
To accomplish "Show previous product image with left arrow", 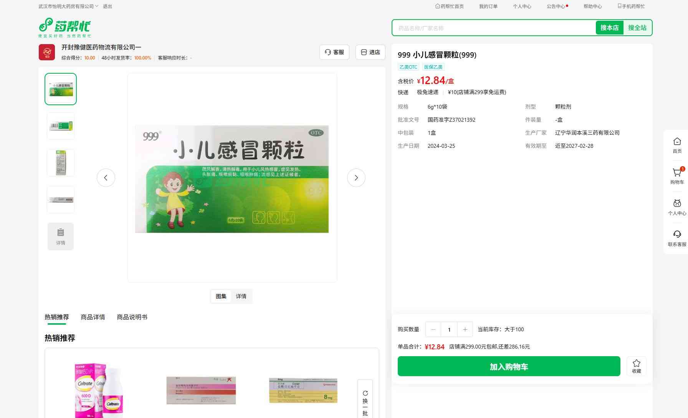I will point(106,178).
